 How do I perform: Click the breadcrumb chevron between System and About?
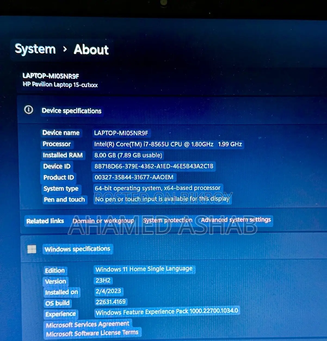pos(65,49)
